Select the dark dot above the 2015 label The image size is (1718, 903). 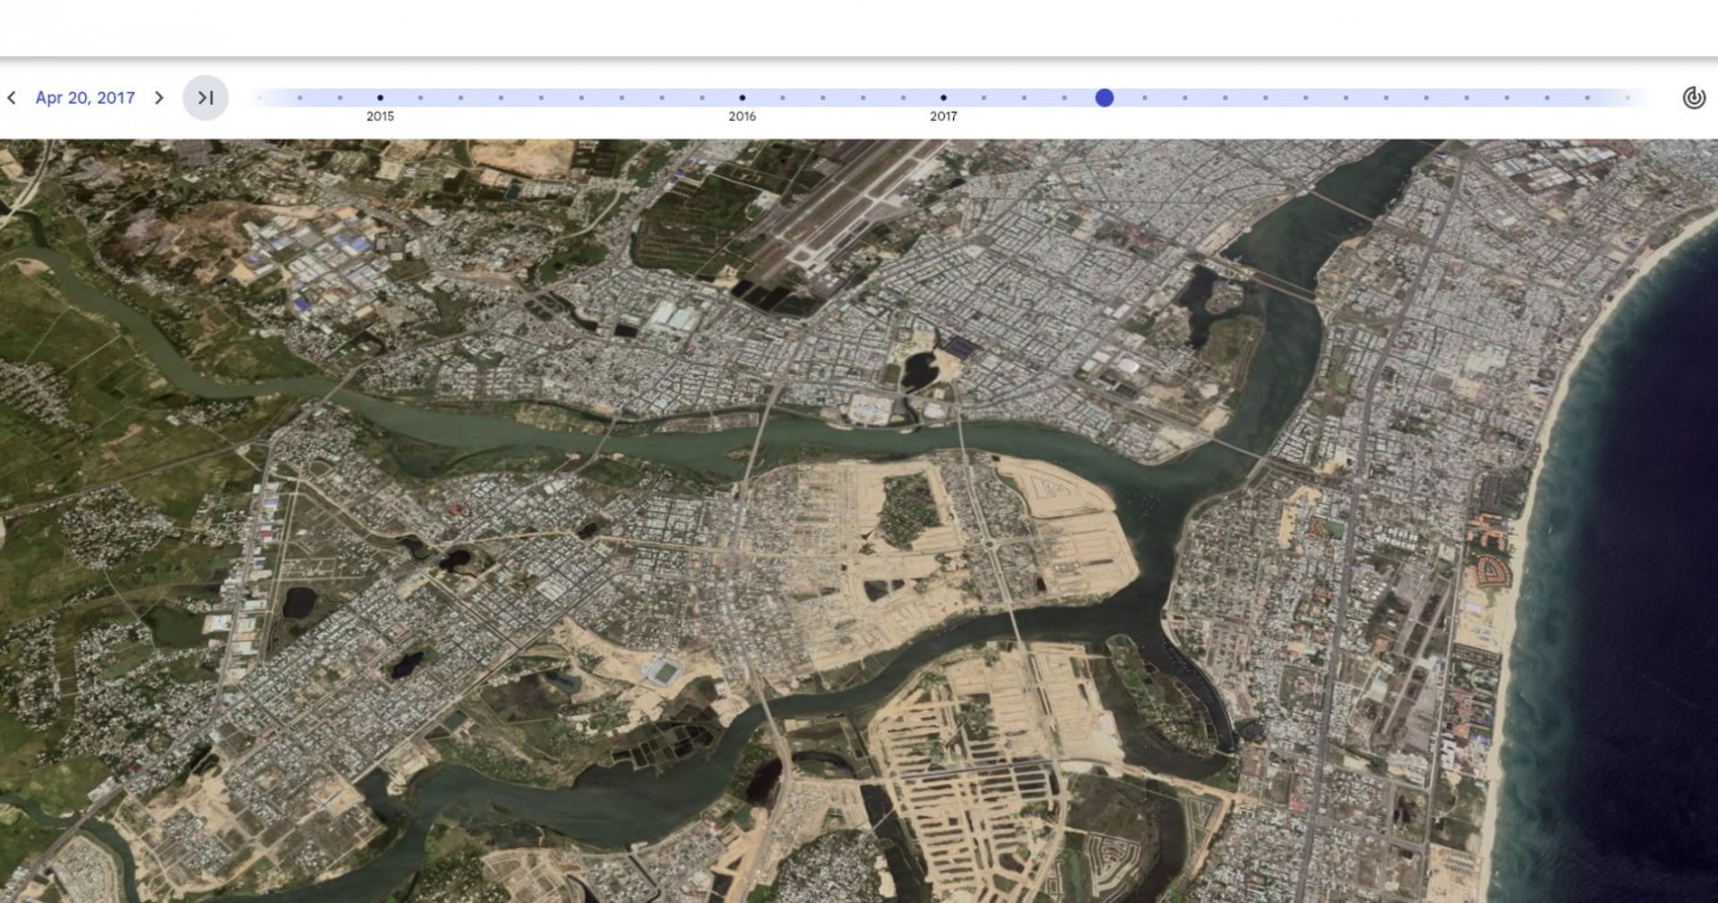pyautogui.click(x=380, y=98)
